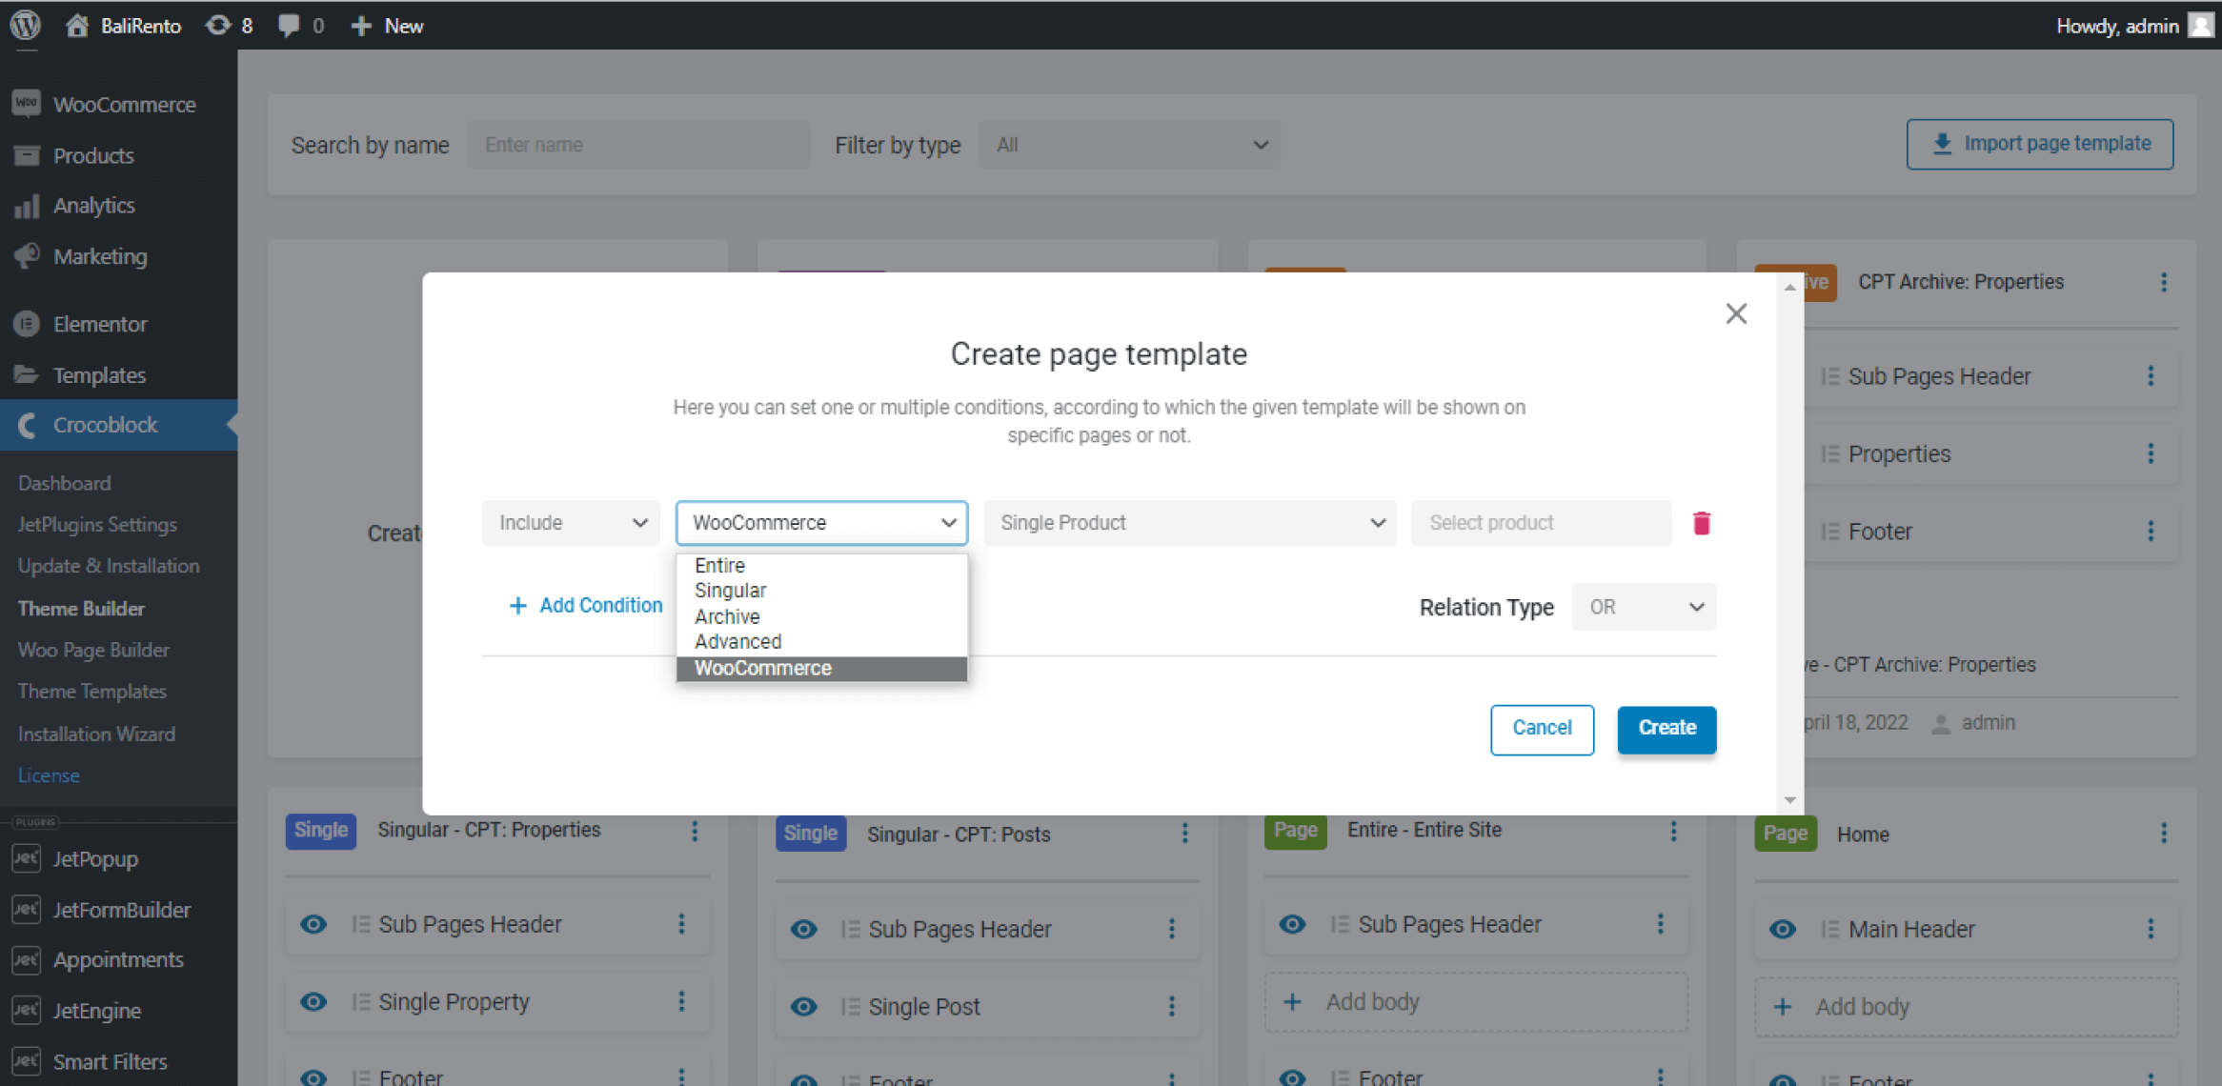This screenshot has height=1086, width=2222.
Task: Choose Archive from the dropdown list
Action: tap(821, 616)
